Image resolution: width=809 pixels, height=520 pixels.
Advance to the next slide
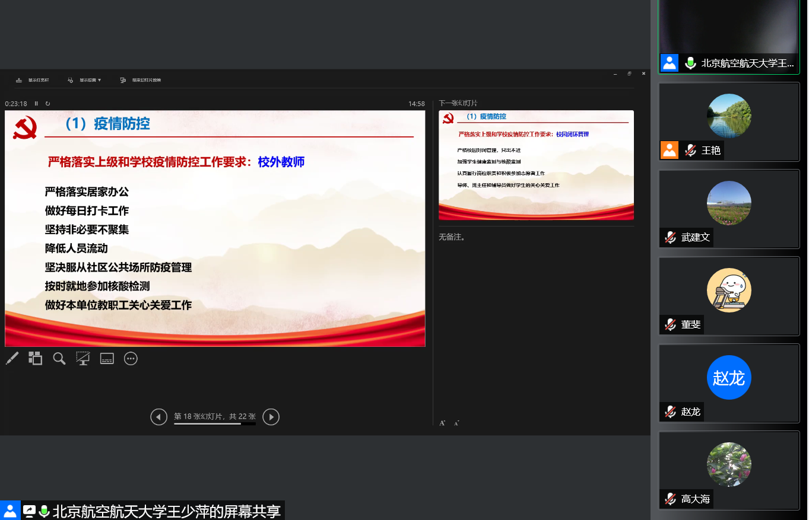coord(271,417)
